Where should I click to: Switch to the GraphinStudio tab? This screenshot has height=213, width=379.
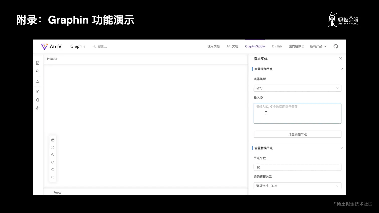255,46
